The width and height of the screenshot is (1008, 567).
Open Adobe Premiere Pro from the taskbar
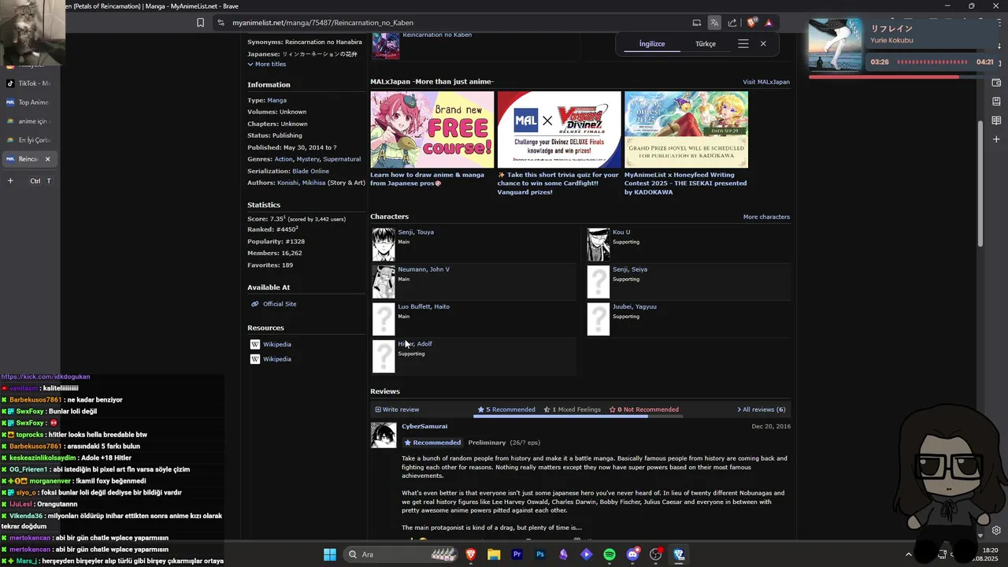(517, 554)
